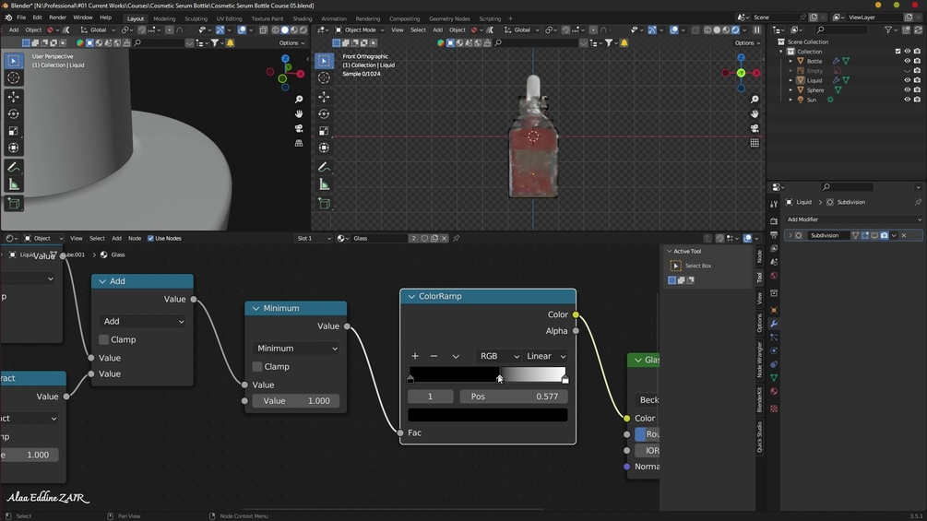
Task: Hide the Sun object in viewport
Action: pos(908,100)
